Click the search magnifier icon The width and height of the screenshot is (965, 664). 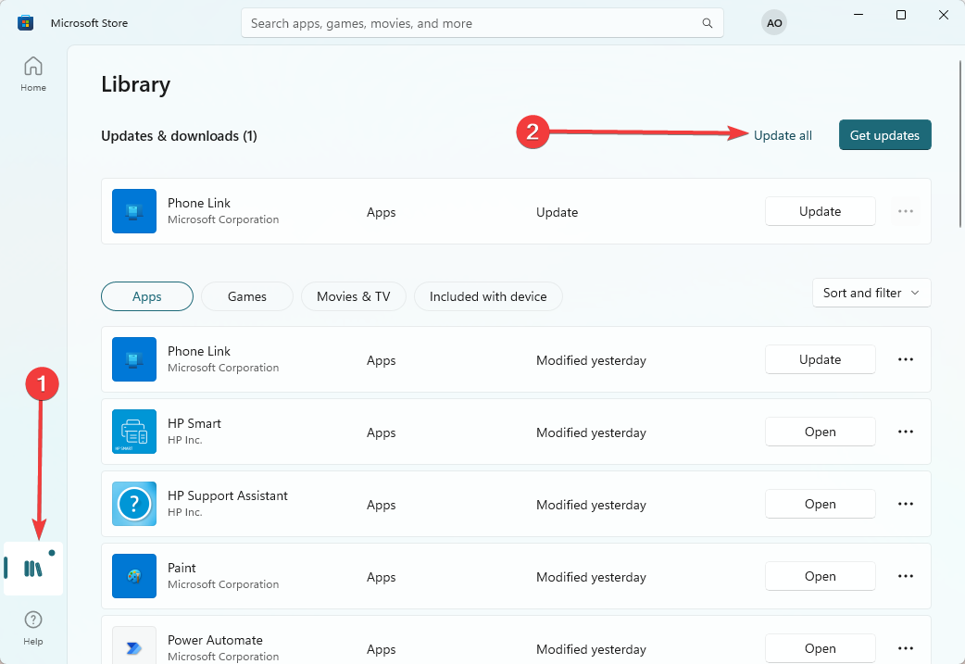click(708, 23)
